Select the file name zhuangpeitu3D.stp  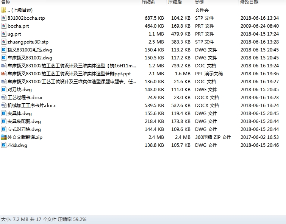(28, 42)
